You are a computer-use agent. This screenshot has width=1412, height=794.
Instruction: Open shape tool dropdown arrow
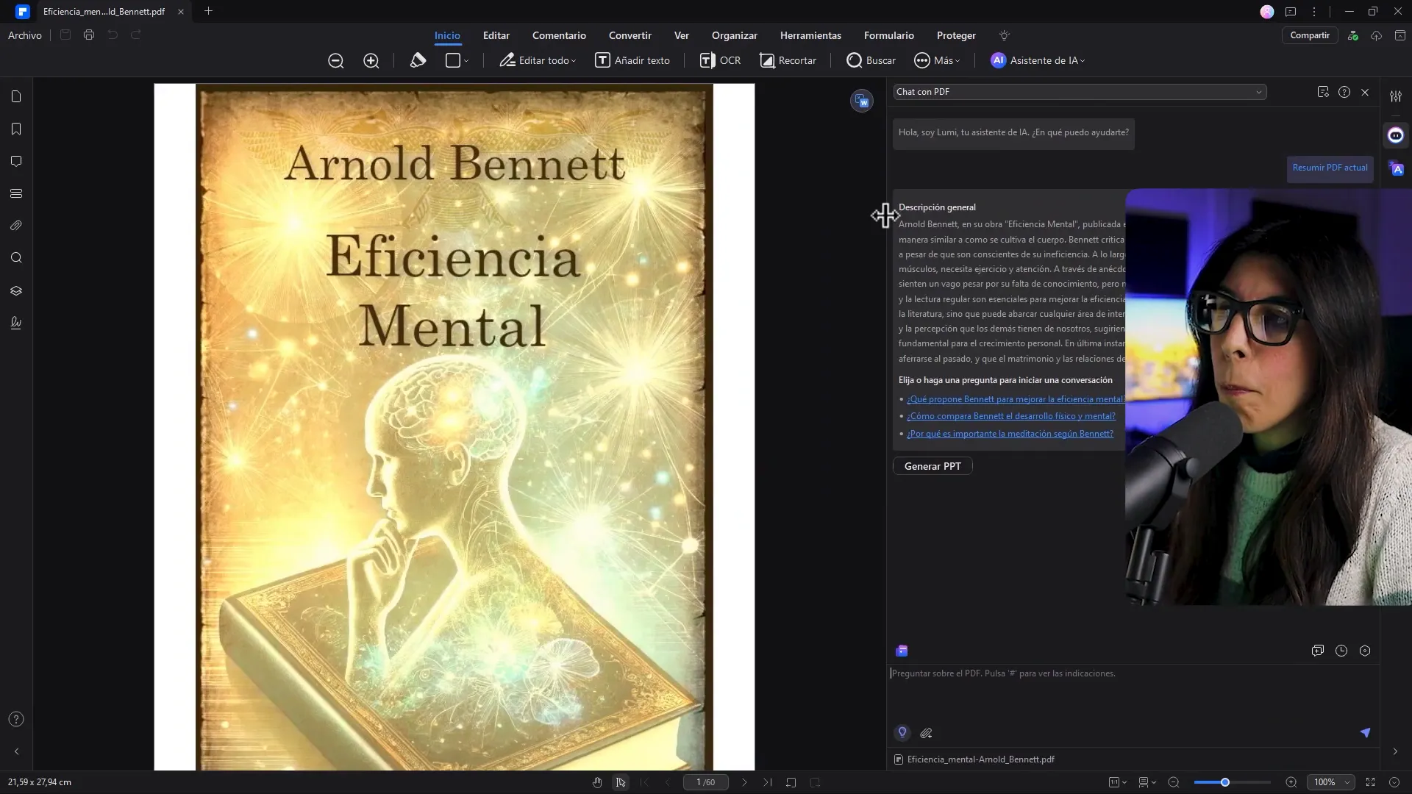(466, 61)
